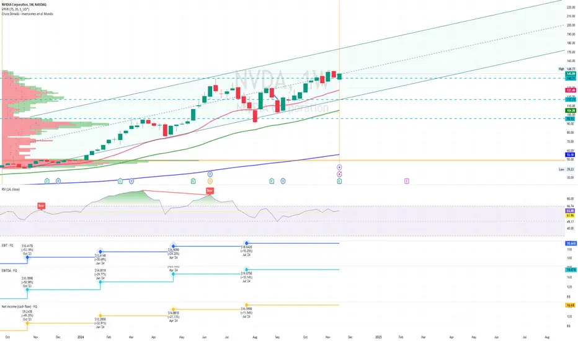Open the orange split marker near June 2024
Viewport: 578px width, 341px height.
click(x=210, y=181)
